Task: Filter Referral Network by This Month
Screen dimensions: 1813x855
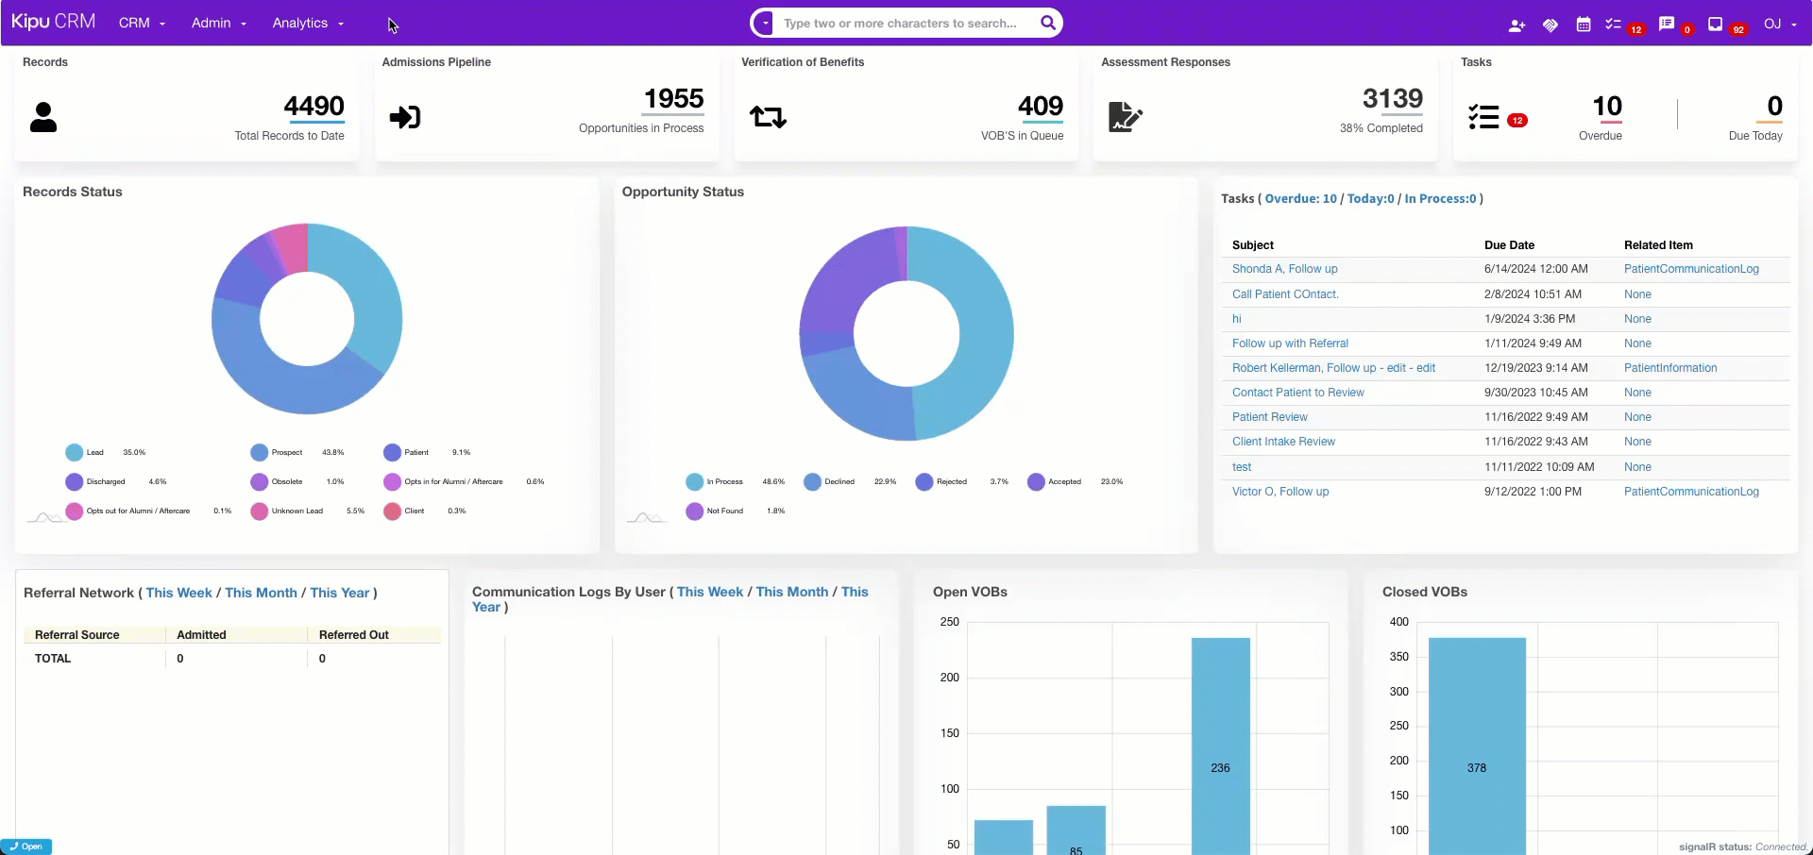Action: point(261,593)
